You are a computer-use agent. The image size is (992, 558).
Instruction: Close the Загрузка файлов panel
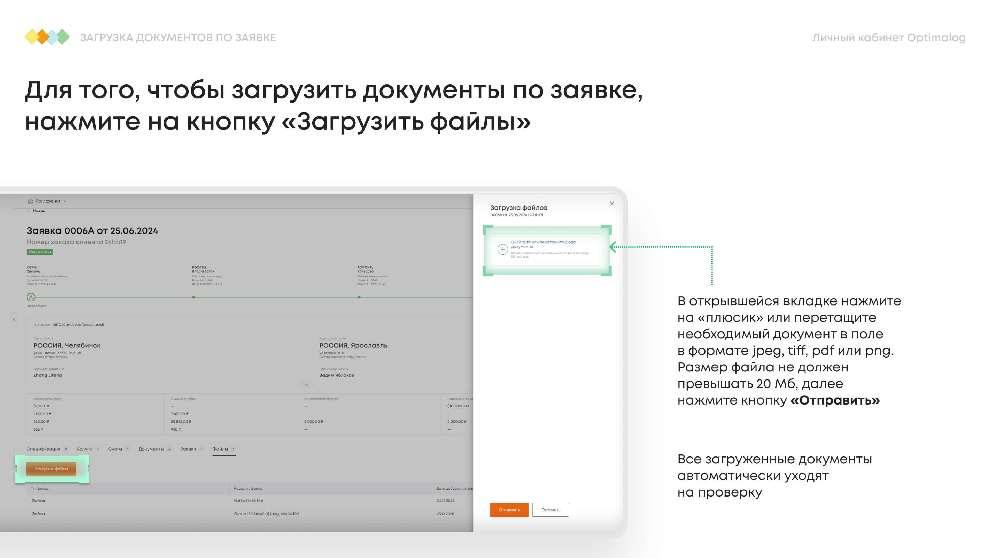[612, 203]
